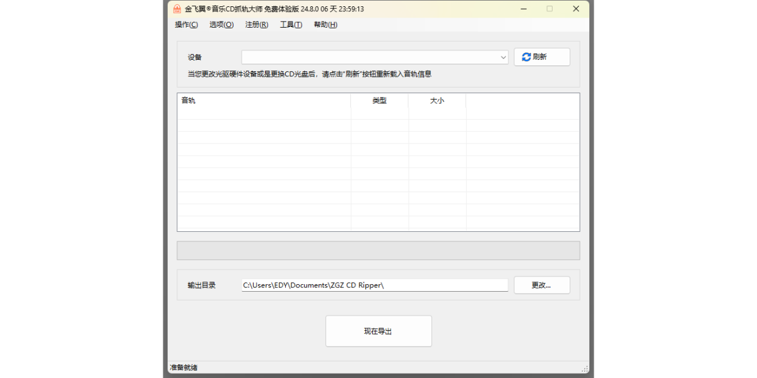The height and width of the screenshot is (378, 757).
Task: Click the progress bar below the track list
Action: pyautogui.click(x=378, y=250)
